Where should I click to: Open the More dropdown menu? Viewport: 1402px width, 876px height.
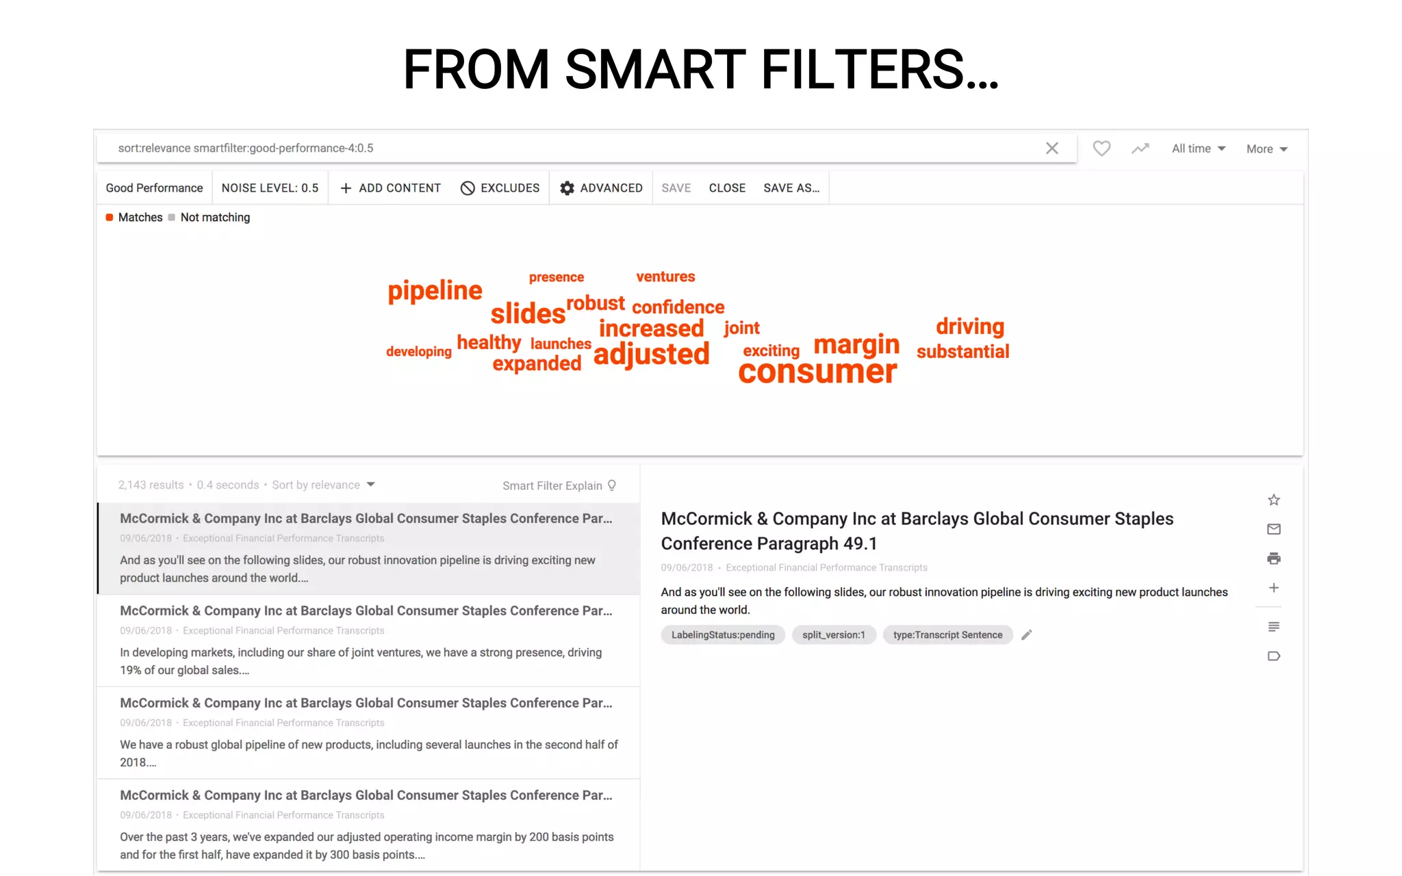click(1267, 149)
